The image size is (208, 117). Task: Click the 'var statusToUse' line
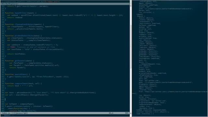coord(29,40)
